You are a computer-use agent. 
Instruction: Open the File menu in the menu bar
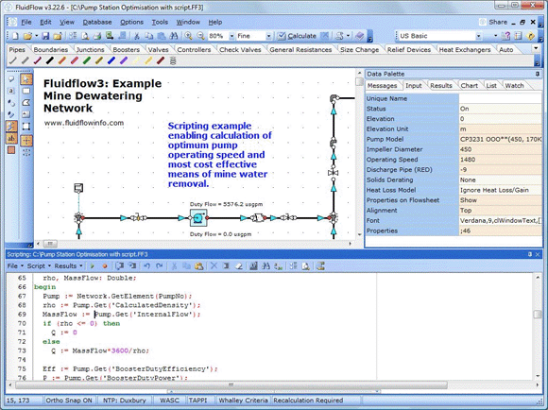point(26,22)
